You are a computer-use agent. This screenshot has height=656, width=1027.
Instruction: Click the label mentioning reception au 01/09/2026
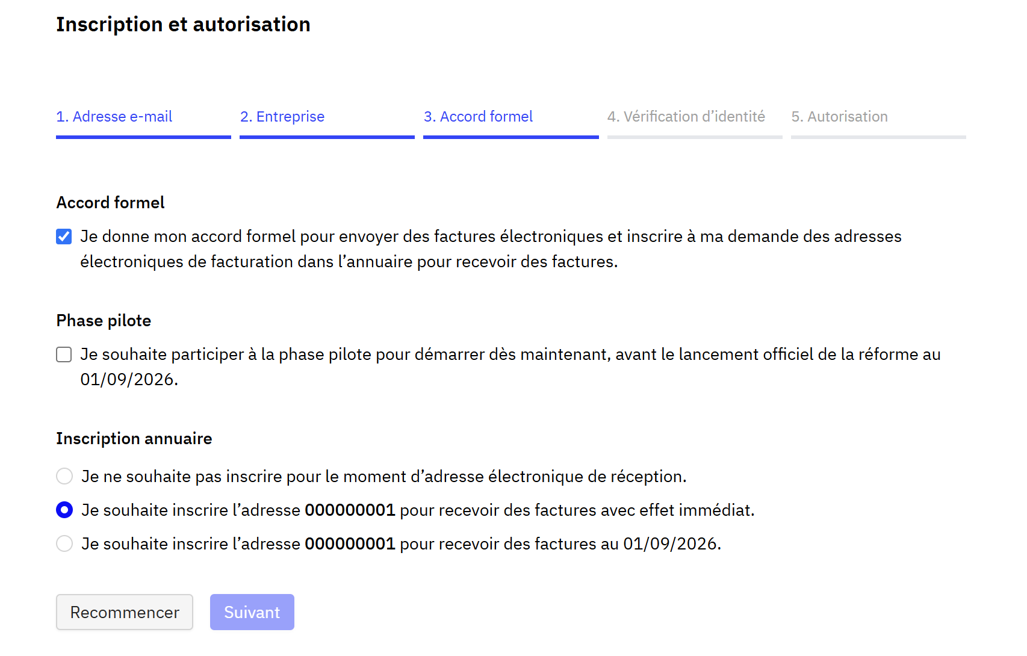click(x=401, y=544)
